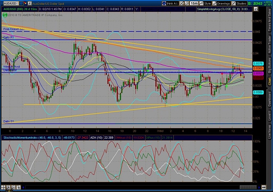The image size is (273, 192).
Task: Click the Studies flask icon
Action: [234, 3]
